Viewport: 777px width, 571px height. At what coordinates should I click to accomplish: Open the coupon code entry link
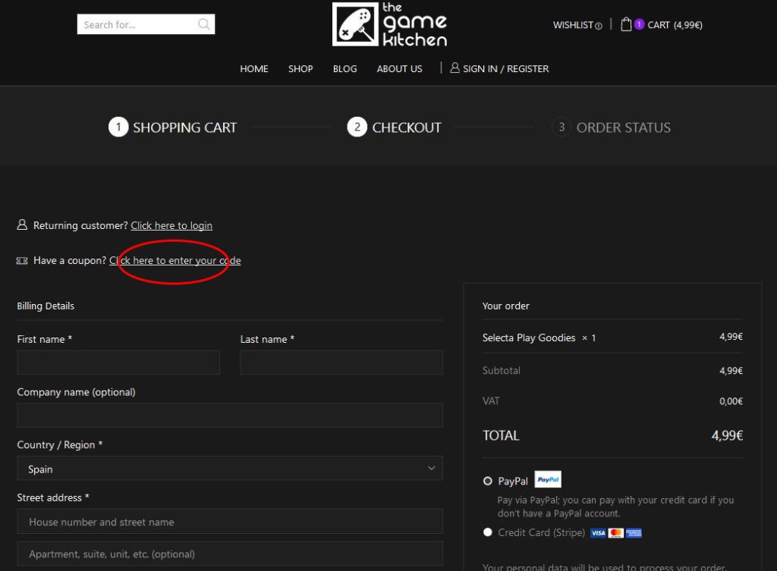point(175,261)
